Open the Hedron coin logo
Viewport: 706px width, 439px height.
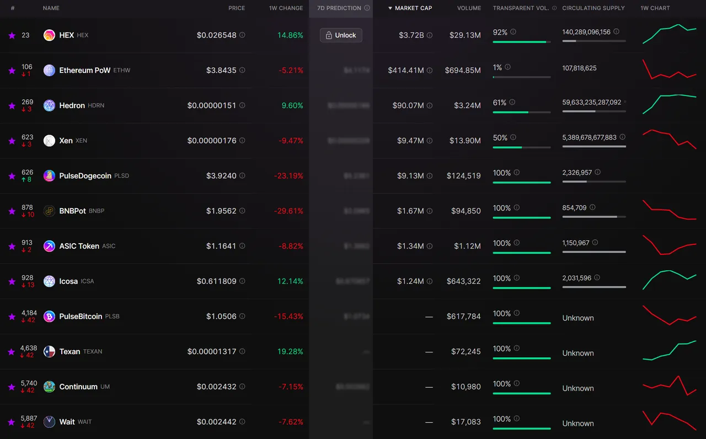click(x=49, y=105)
